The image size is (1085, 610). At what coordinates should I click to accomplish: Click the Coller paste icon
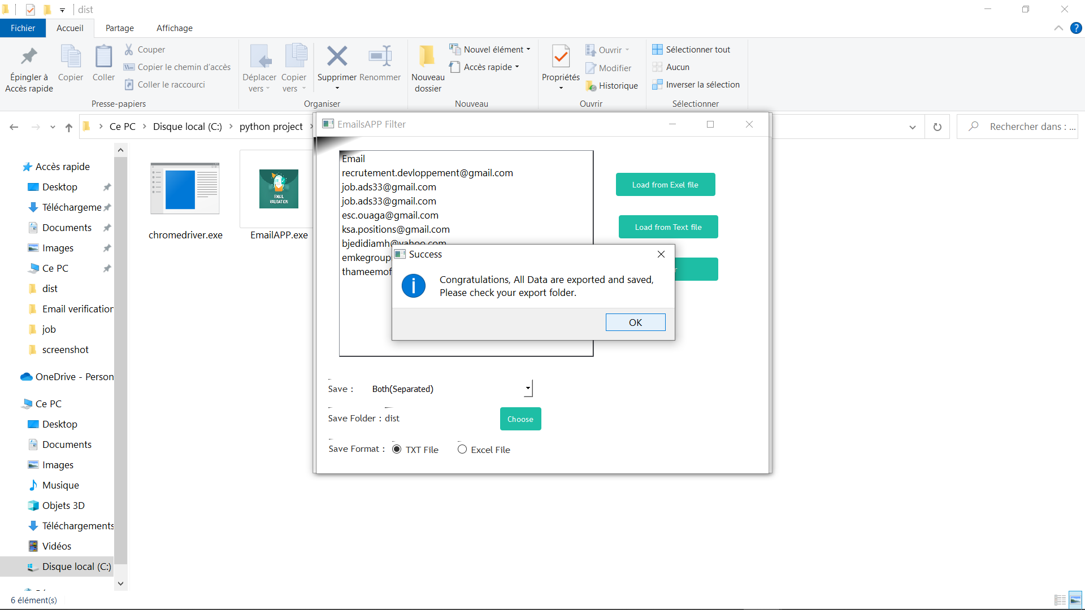[103, 56]
